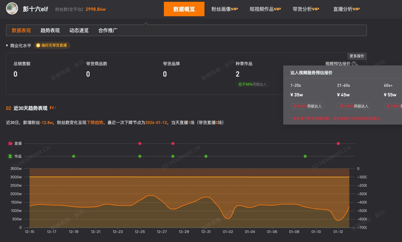
Task: Expand 更多报价 to see more pricing
Action: click(357, 56)
